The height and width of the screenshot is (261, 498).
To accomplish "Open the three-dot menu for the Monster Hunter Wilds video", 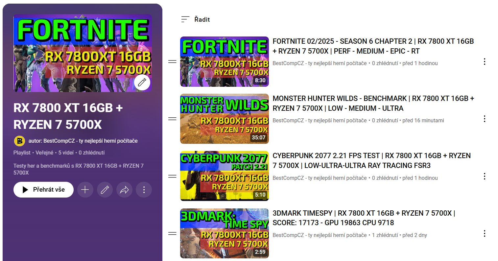I will click(x=484, y=119).
